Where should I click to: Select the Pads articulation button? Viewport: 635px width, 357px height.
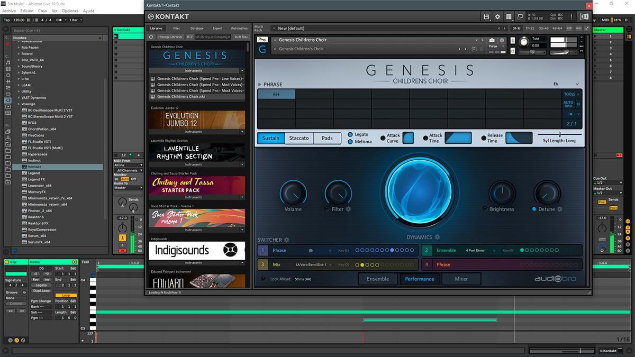[328, 138]
